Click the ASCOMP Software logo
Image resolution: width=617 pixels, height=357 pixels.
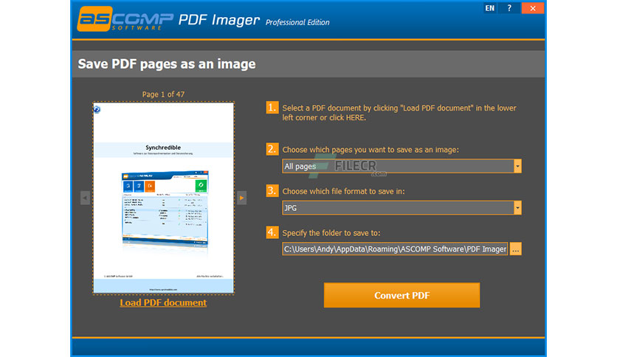(x=125, y=19)
